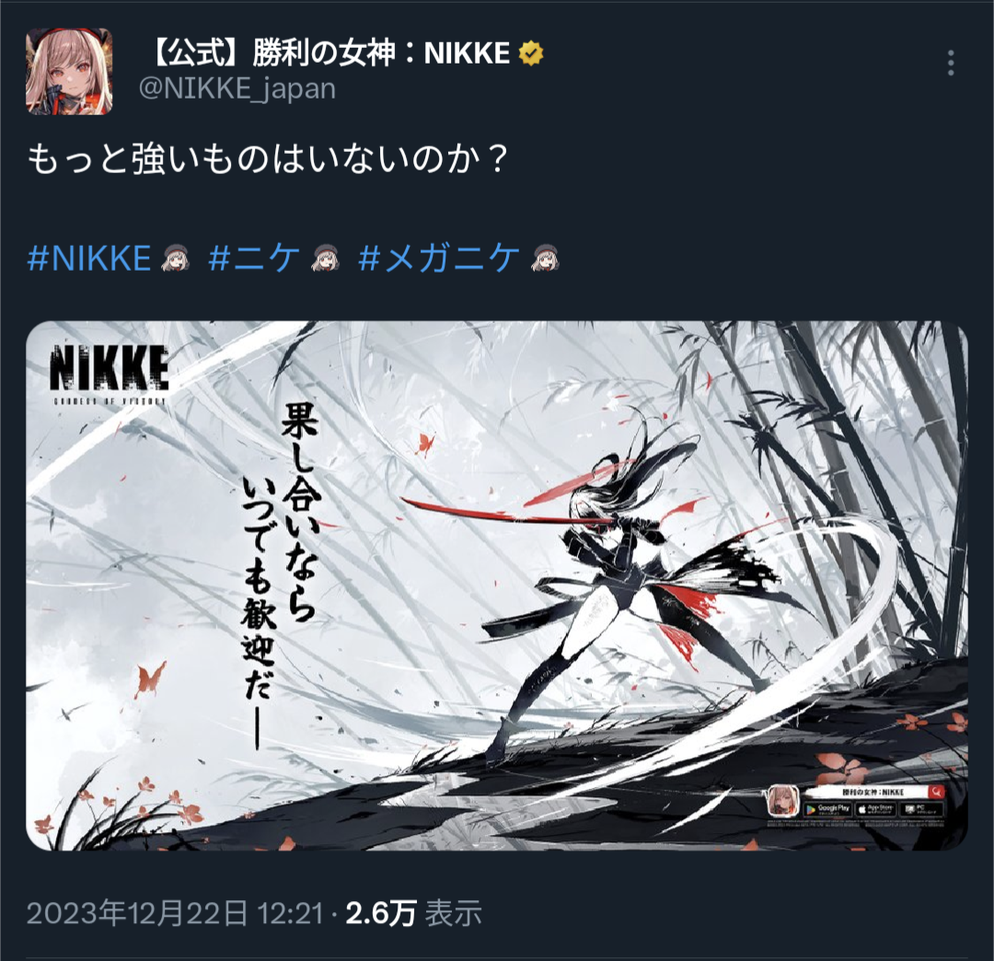Open the #ニケ hashtag
Image resolution: width=994 pixels, height=961 pixels.
click(x=254, y=258)
